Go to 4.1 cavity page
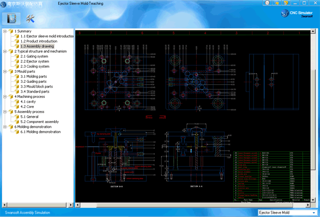This screenshot has height=217, width=320. (29, 102)
